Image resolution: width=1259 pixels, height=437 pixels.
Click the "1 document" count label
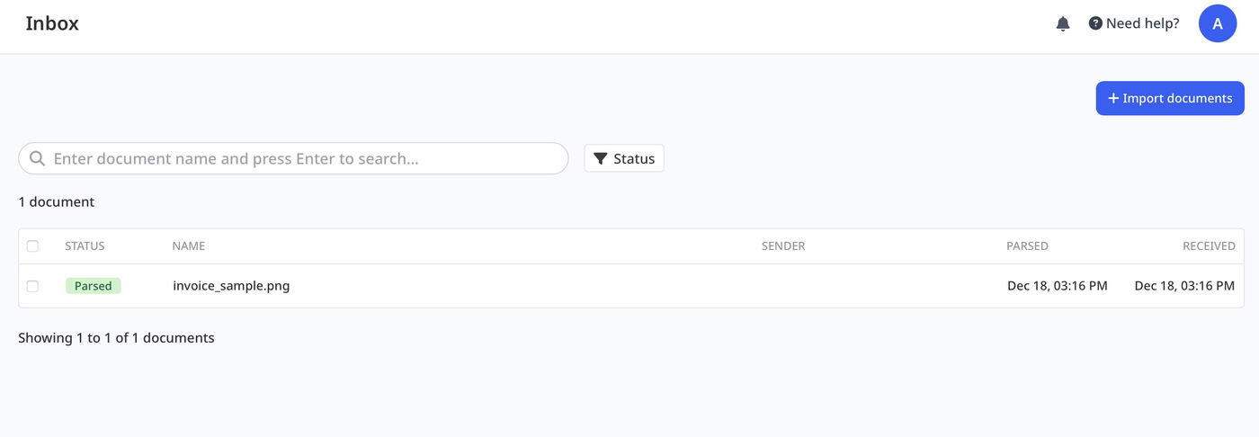coord(57,201)
